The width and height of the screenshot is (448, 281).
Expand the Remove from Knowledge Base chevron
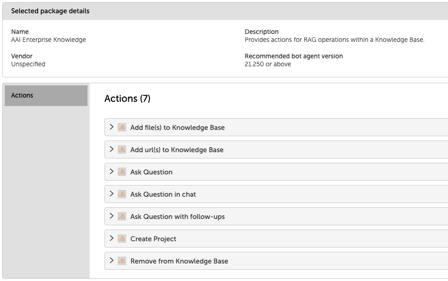click(x=111, y=261)
